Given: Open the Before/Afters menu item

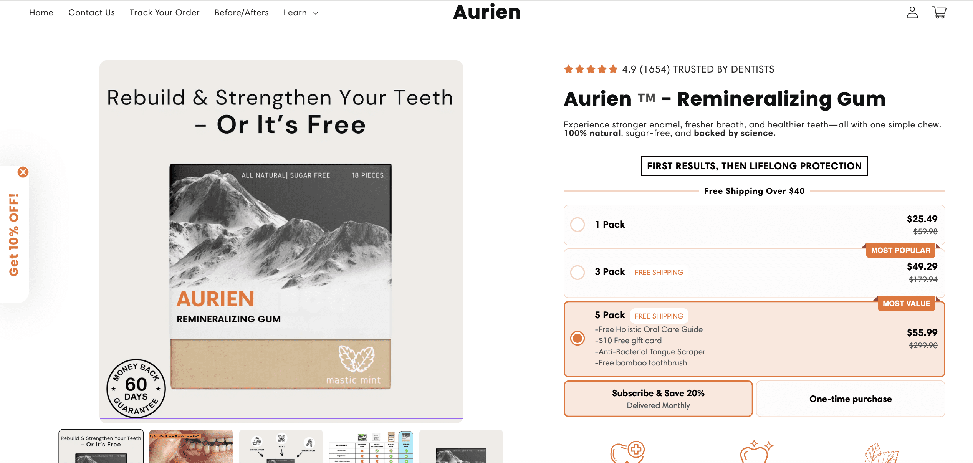Looking at the screenshot, I should 242,13.
